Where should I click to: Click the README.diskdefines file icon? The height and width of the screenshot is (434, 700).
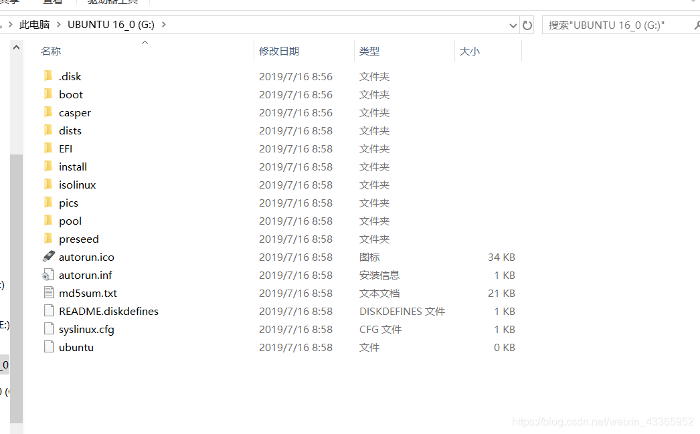(49, 310)
